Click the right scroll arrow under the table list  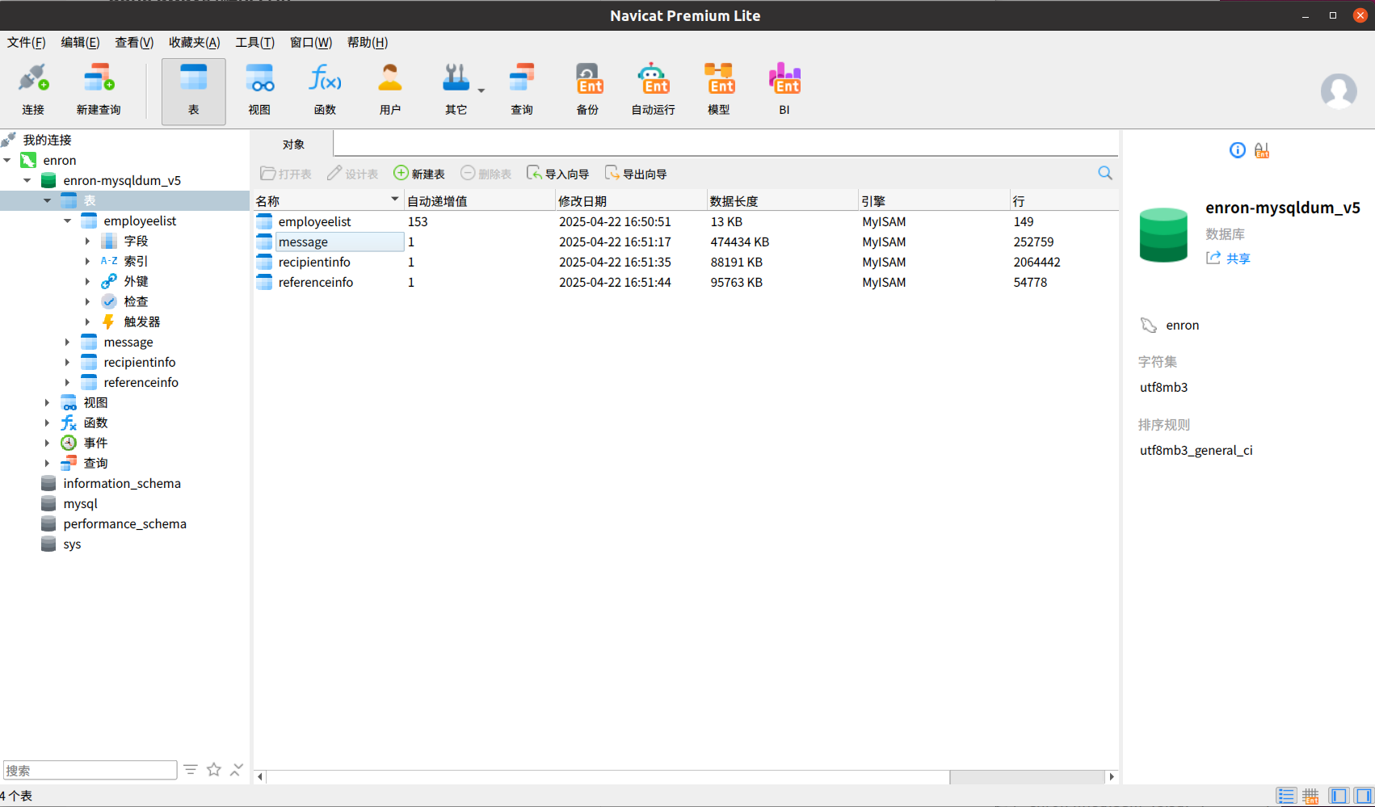(x=1112, y=776)
